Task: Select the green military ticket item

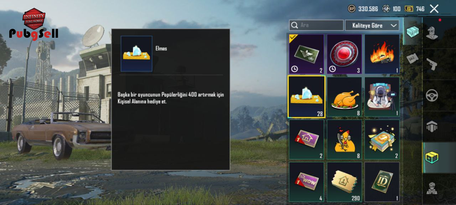Action: pos(306,54)
